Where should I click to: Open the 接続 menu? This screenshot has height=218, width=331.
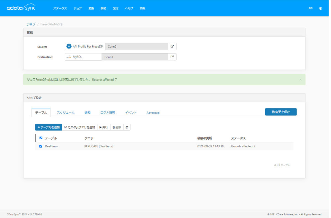coord(103,8)
